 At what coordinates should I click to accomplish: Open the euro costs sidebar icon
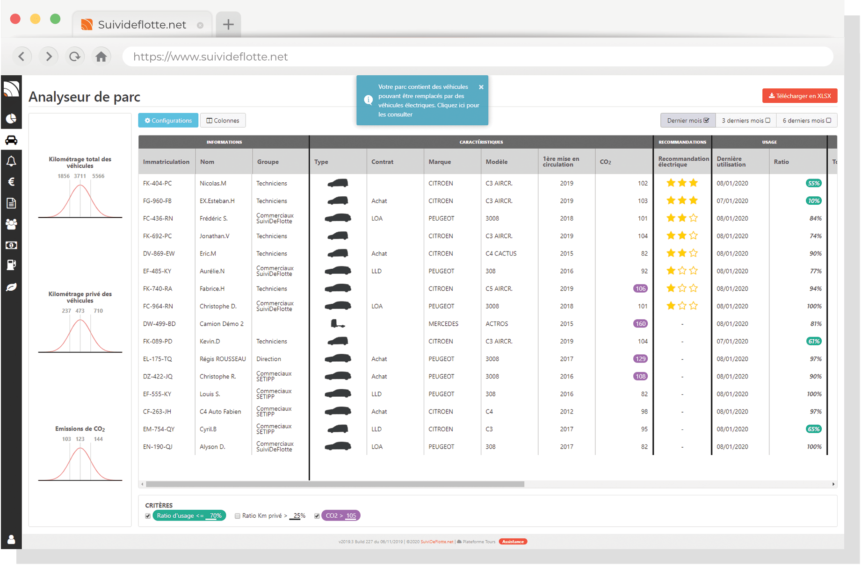[11, 182]
